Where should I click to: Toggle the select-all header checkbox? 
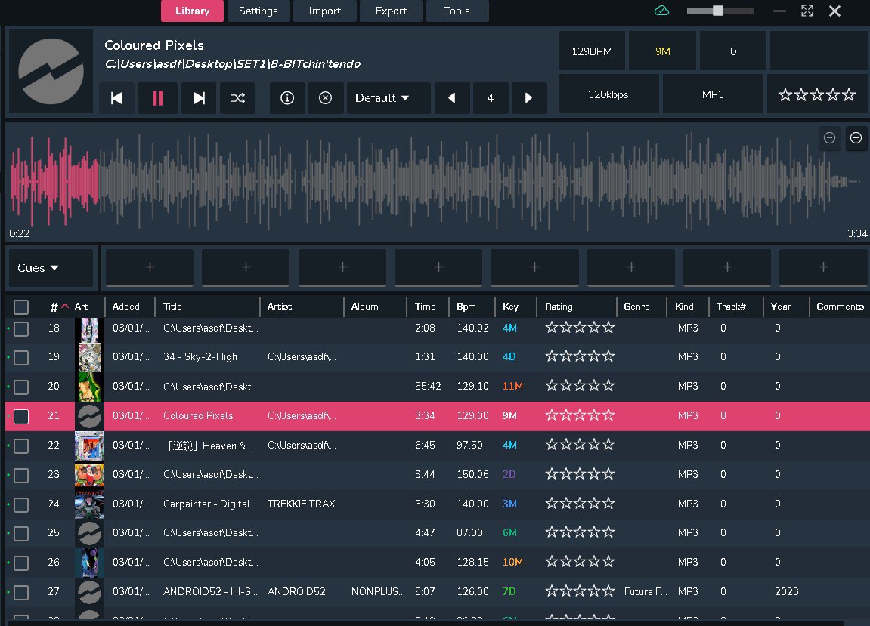tap(21, 307)
